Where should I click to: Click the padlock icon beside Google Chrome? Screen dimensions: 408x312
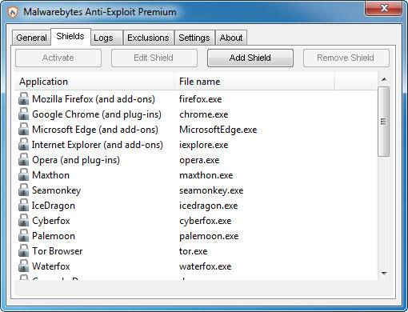click(x=23, y=114)
